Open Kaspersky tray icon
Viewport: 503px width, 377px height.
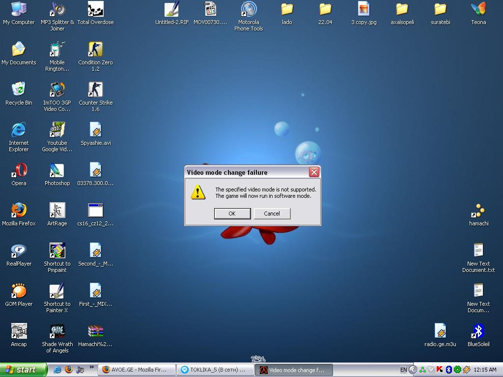(x=440, y=370)
